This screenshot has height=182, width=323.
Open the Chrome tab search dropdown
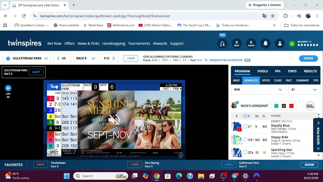coord(5,5)
